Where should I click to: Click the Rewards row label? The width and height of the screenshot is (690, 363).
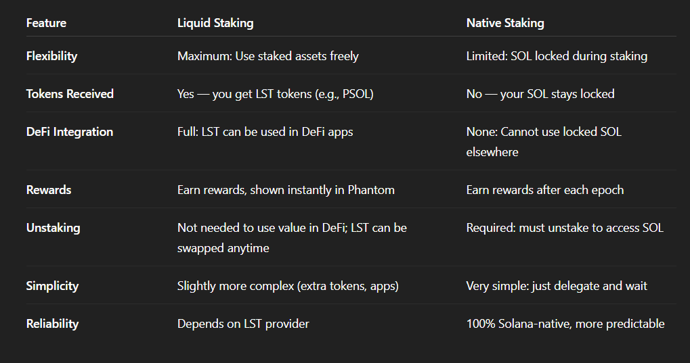pyautogui.click(x=49, y=190)
